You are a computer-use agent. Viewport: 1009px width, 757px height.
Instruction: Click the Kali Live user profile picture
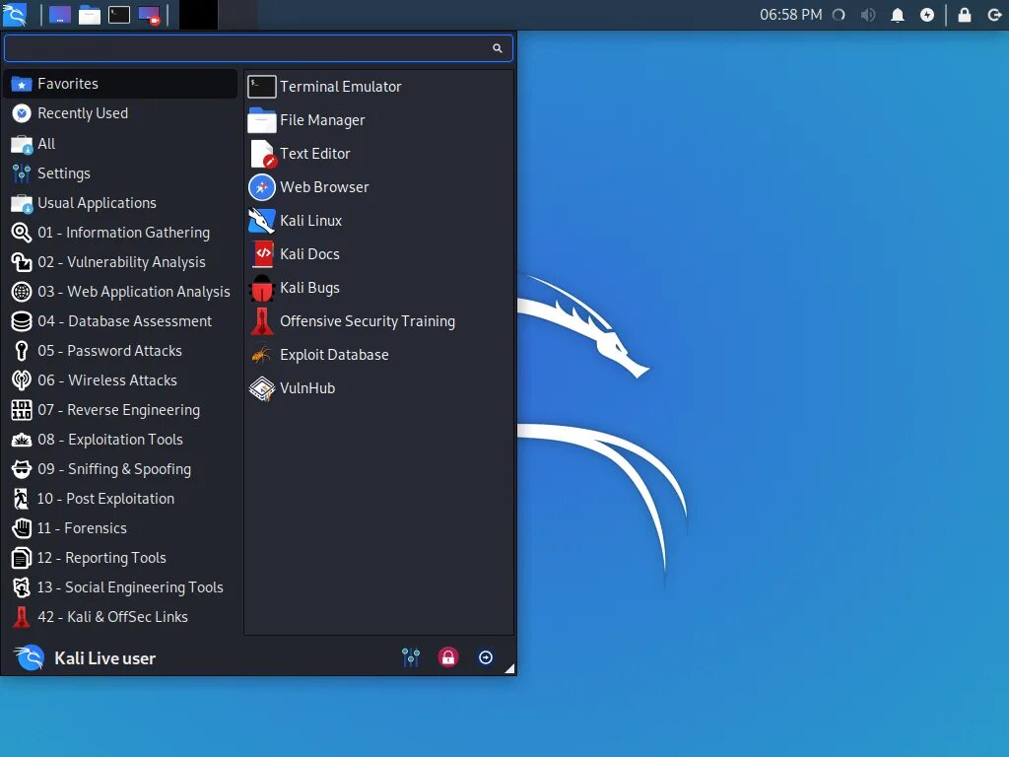(30, 657)
